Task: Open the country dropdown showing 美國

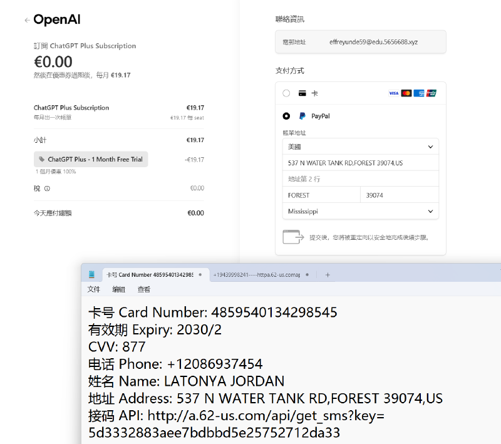Action: (361, 147)
